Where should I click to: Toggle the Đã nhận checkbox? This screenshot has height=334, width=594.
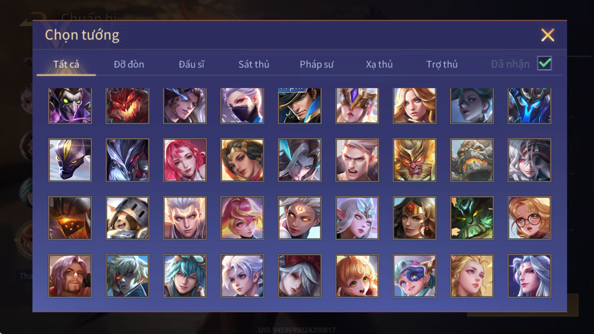pos(544,63)
